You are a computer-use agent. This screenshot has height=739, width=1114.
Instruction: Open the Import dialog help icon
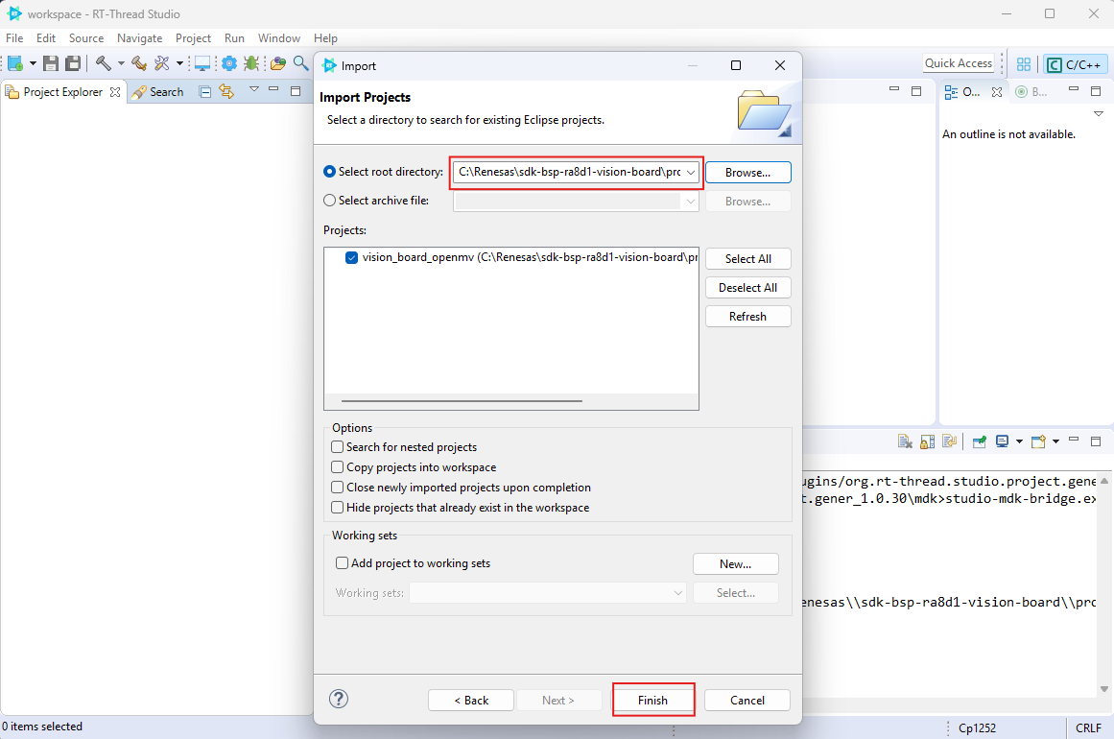tap(339, 699)
